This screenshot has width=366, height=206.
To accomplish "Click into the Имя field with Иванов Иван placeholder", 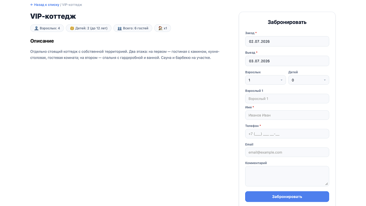I will point(287,115).
